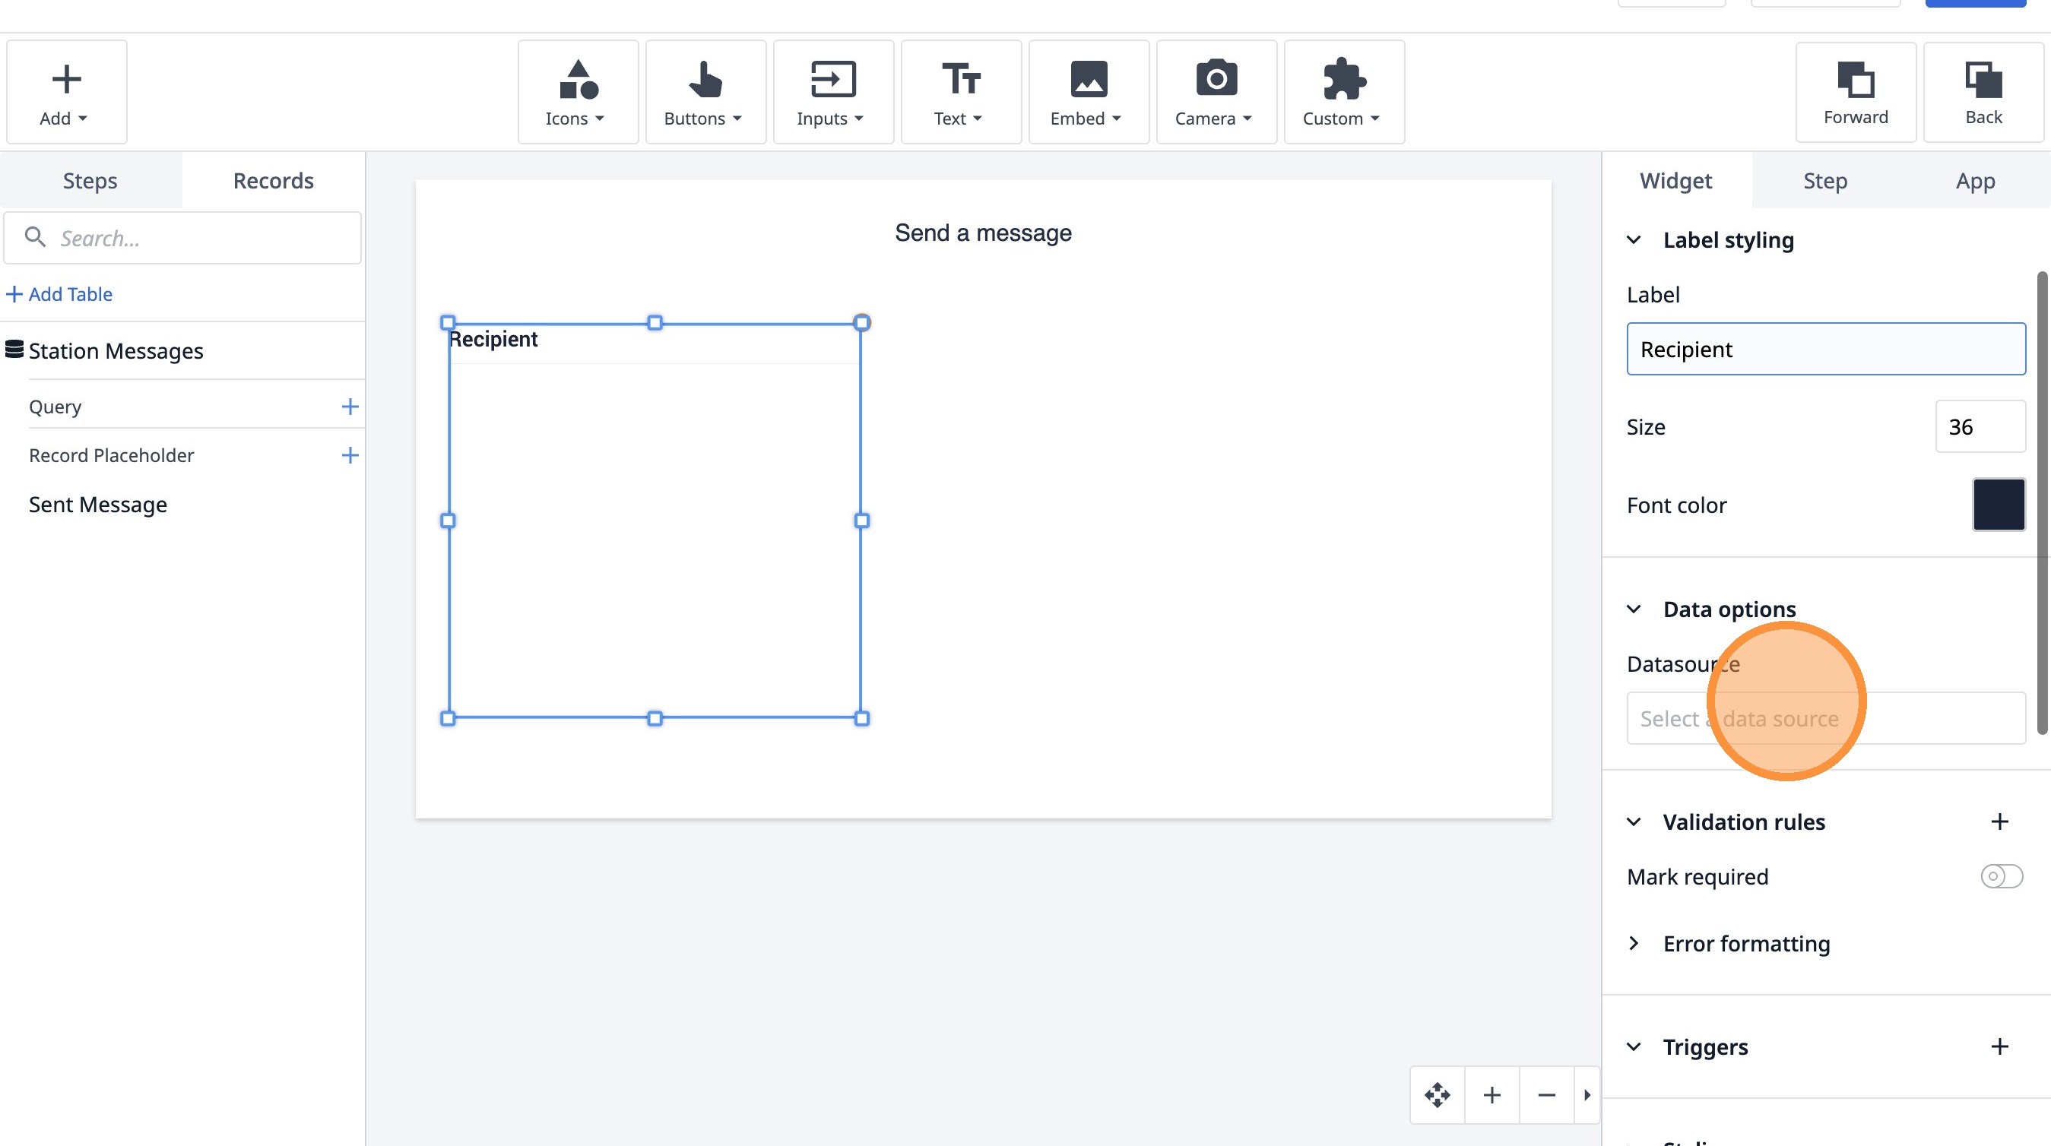Collapse the Label styling section
This screenshot has width=2051, height=1146.
pyautogui.click(x=1634, y=239)
